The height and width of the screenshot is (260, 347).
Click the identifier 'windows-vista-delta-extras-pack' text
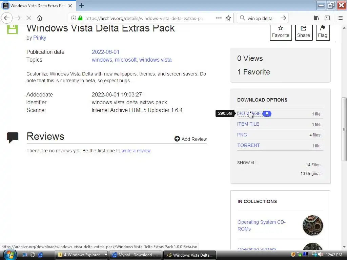[129, 102]
